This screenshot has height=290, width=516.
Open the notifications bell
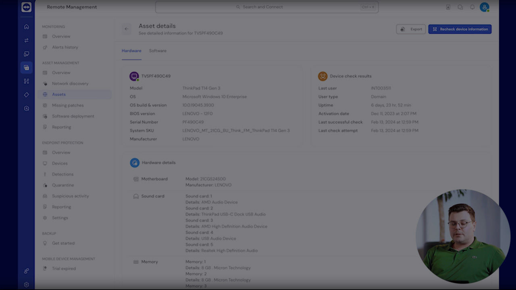[x=472, y=7]
